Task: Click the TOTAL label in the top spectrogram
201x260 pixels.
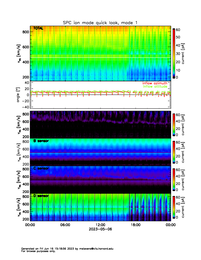Action: coord(38,29)
